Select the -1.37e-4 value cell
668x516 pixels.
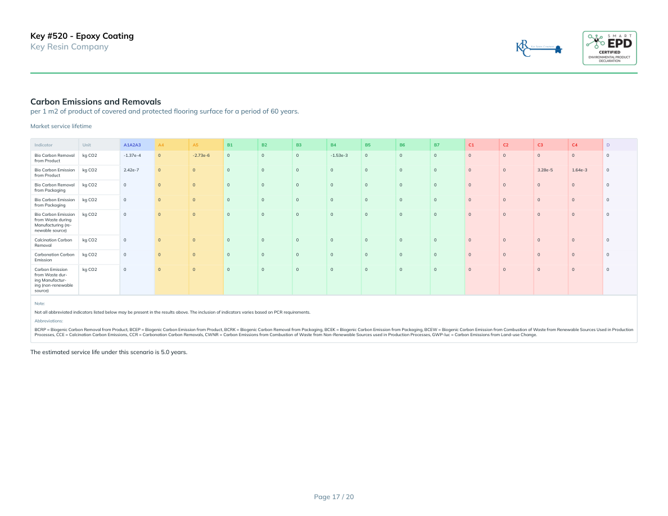pos(132,155)
